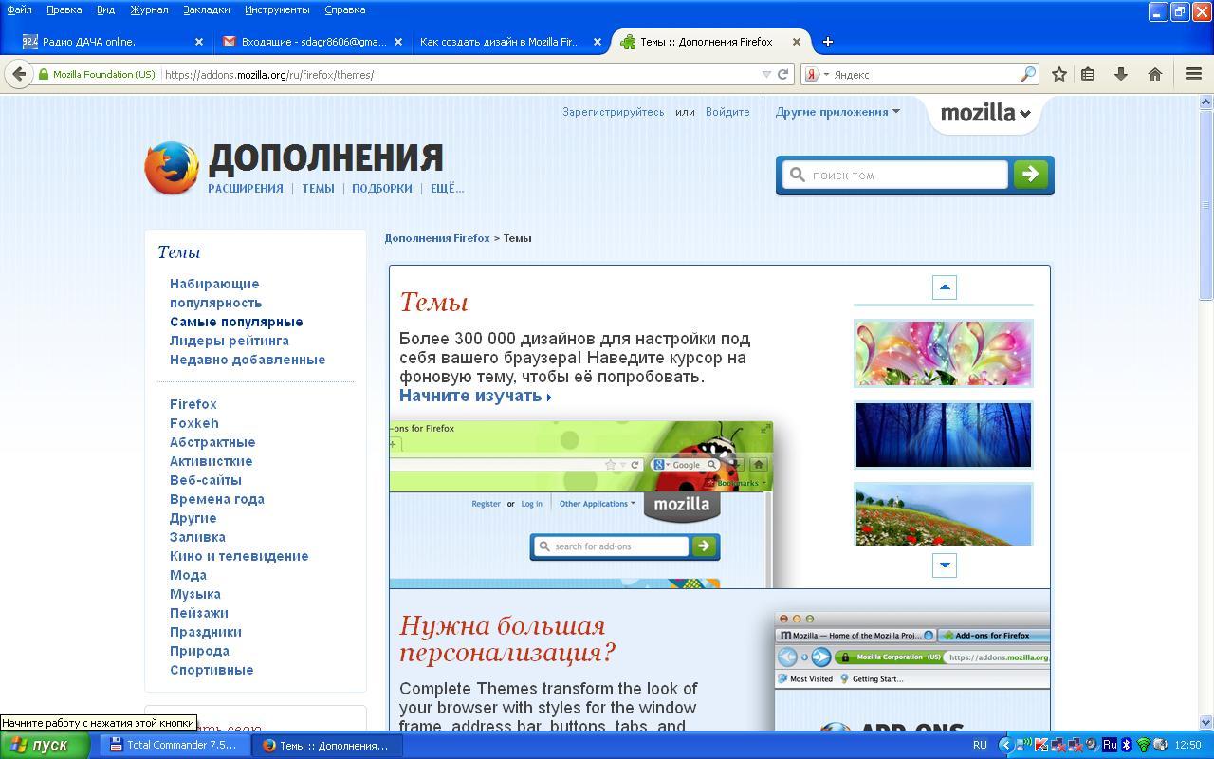Open Спортивные theme category
Screen dimensions: 1214x759
coord(212,670)
